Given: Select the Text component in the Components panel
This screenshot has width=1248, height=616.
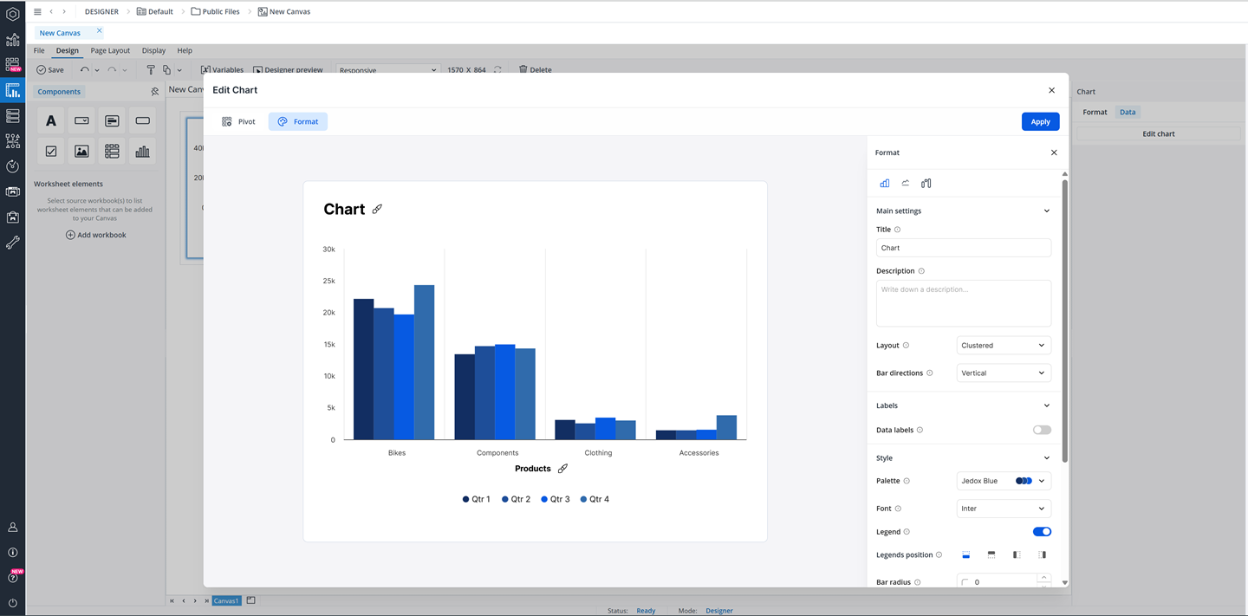Looking at the screenshot, I should [x=50, y=120].
